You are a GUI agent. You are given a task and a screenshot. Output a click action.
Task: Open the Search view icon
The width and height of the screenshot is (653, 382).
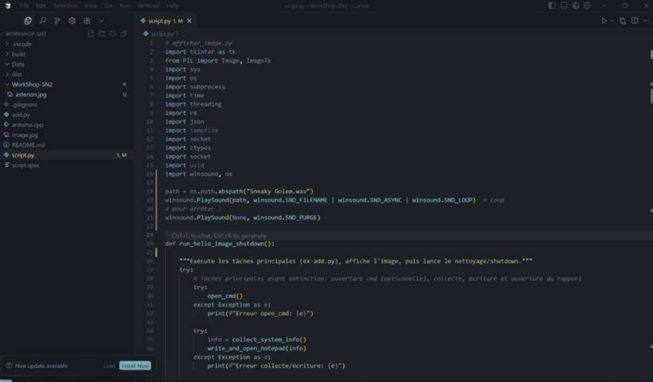point(42,20)
